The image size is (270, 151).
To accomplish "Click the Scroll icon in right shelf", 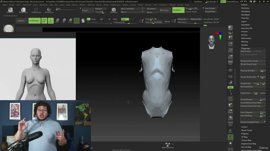I will [x=230, y=37].
